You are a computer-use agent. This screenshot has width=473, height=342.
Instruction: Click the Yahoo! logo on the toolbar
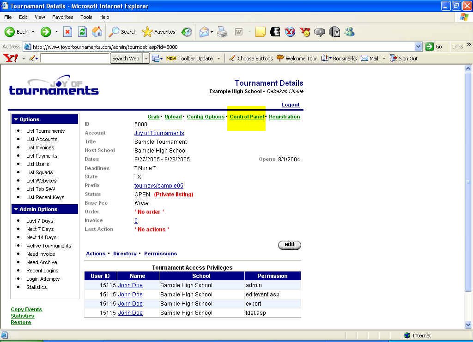coord(10,59)
